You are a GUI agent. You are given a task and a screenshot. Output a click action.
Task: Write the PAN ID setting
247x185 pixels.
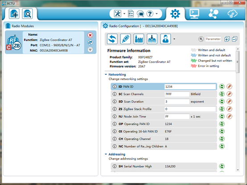(x=229, y=86)
